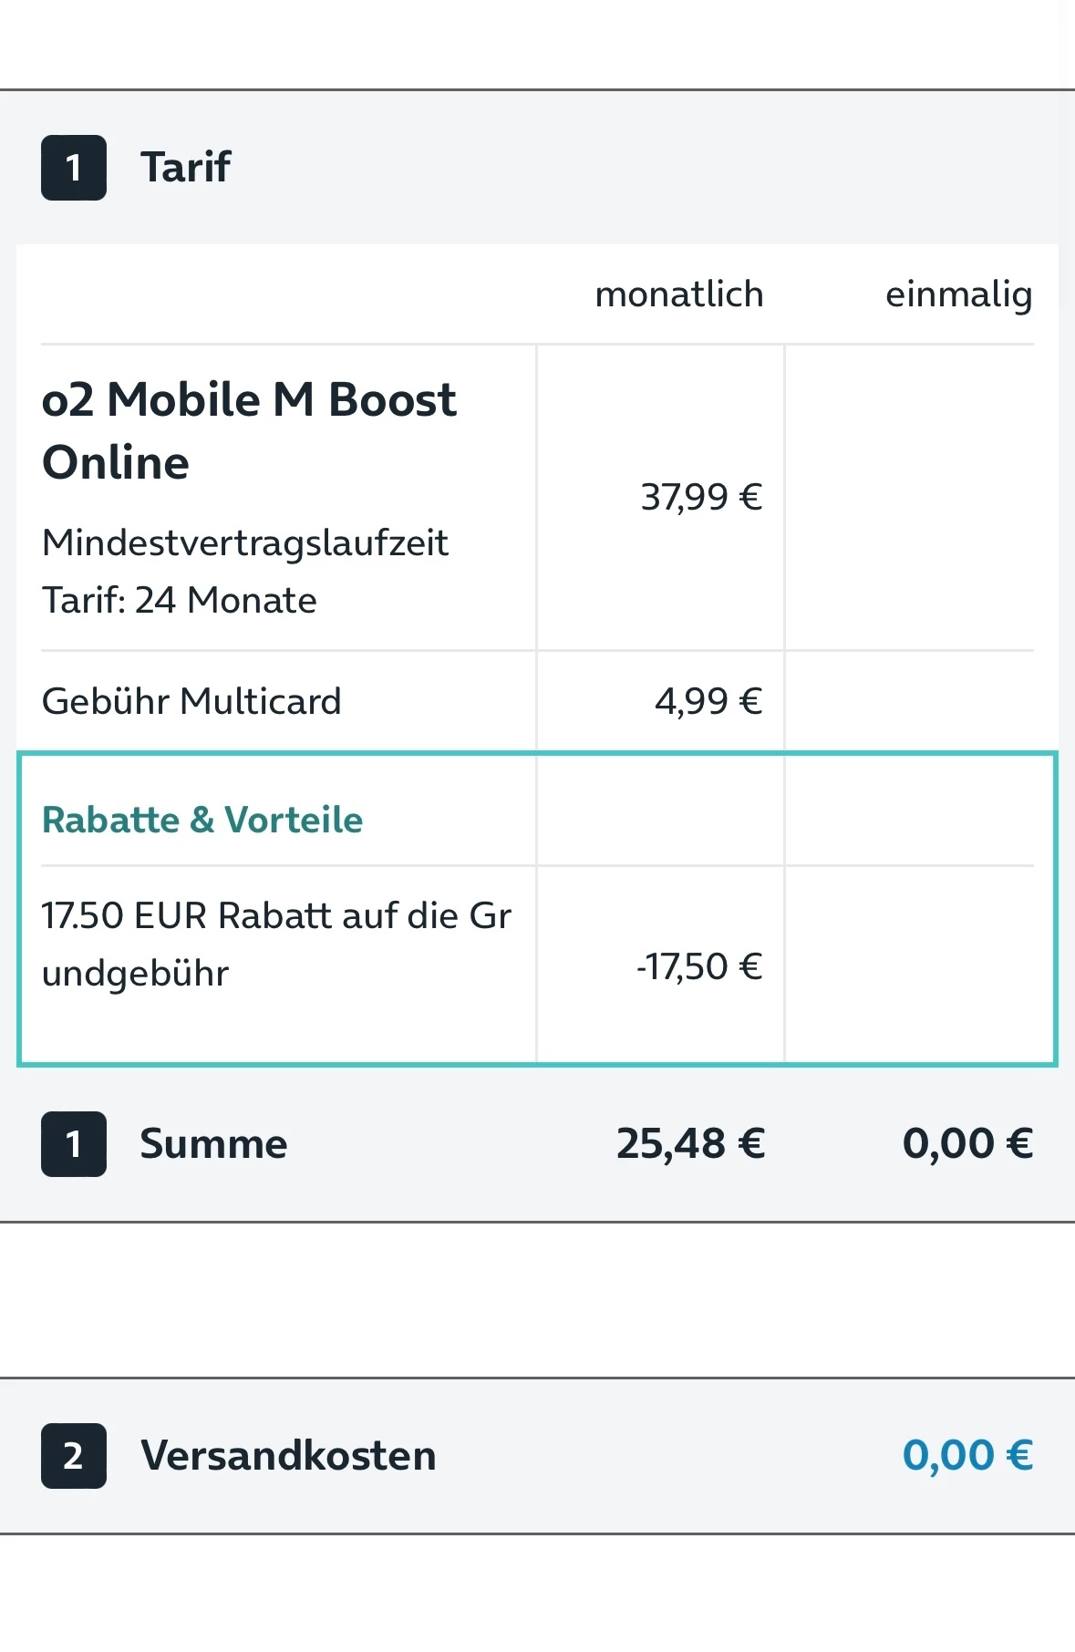The width and height of the screenshot is (1075, 1652).
Task: Open the o2 Mobile M Boost Online title
Action: click(x=248, y=430)
